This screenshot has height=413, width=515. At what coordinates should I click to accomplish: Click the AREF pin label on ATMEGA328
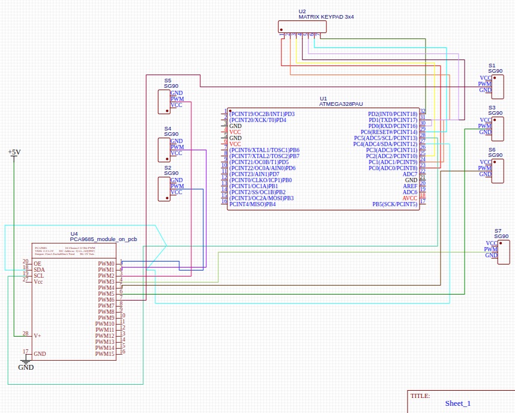pos(410,186)
